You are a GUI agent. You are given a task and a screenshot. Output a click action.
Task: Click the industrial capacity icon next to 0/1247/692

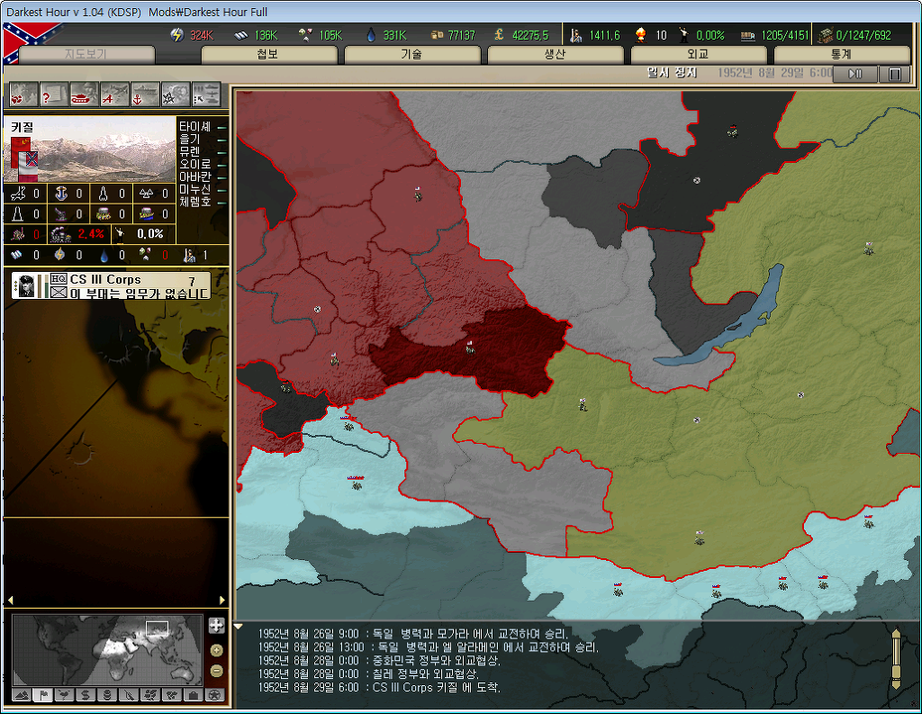pyautogui.click(x=825, y=35)
